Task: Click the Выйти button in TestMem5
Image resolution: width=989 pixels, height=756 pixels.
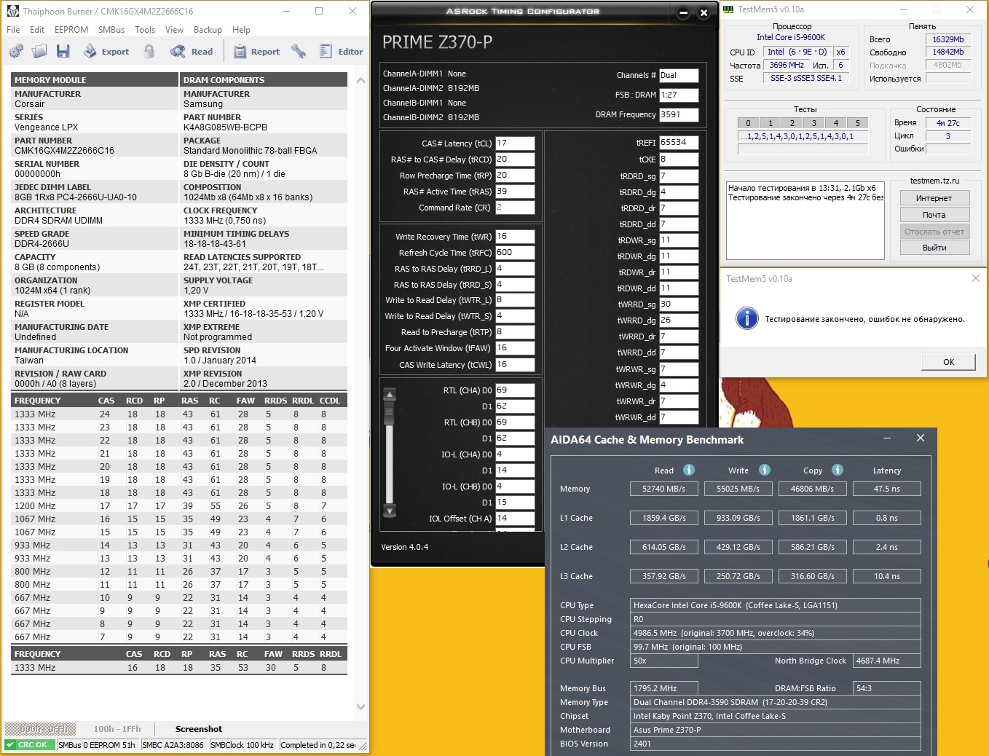Action: pyautogui.click(x=934, y=248)
